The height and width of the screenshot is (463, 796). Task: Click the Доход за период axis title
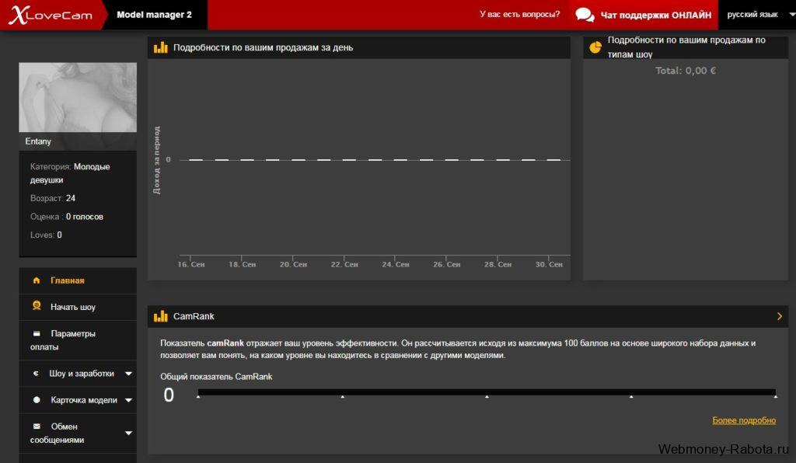[x=156, y=160]
